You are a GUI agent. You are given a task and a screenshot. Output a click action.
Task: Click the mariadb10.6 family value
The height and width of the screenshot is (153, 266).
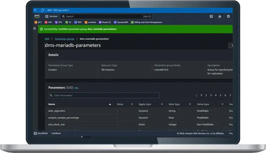point(161,70)
